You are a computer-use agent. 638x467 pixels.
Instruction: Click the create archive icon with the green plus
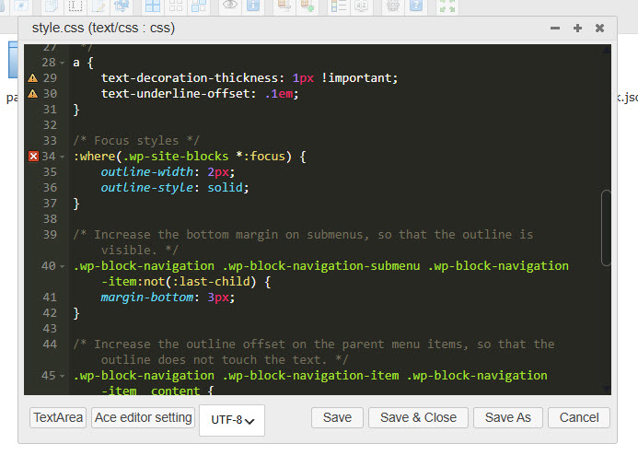(x=307, y=6)
